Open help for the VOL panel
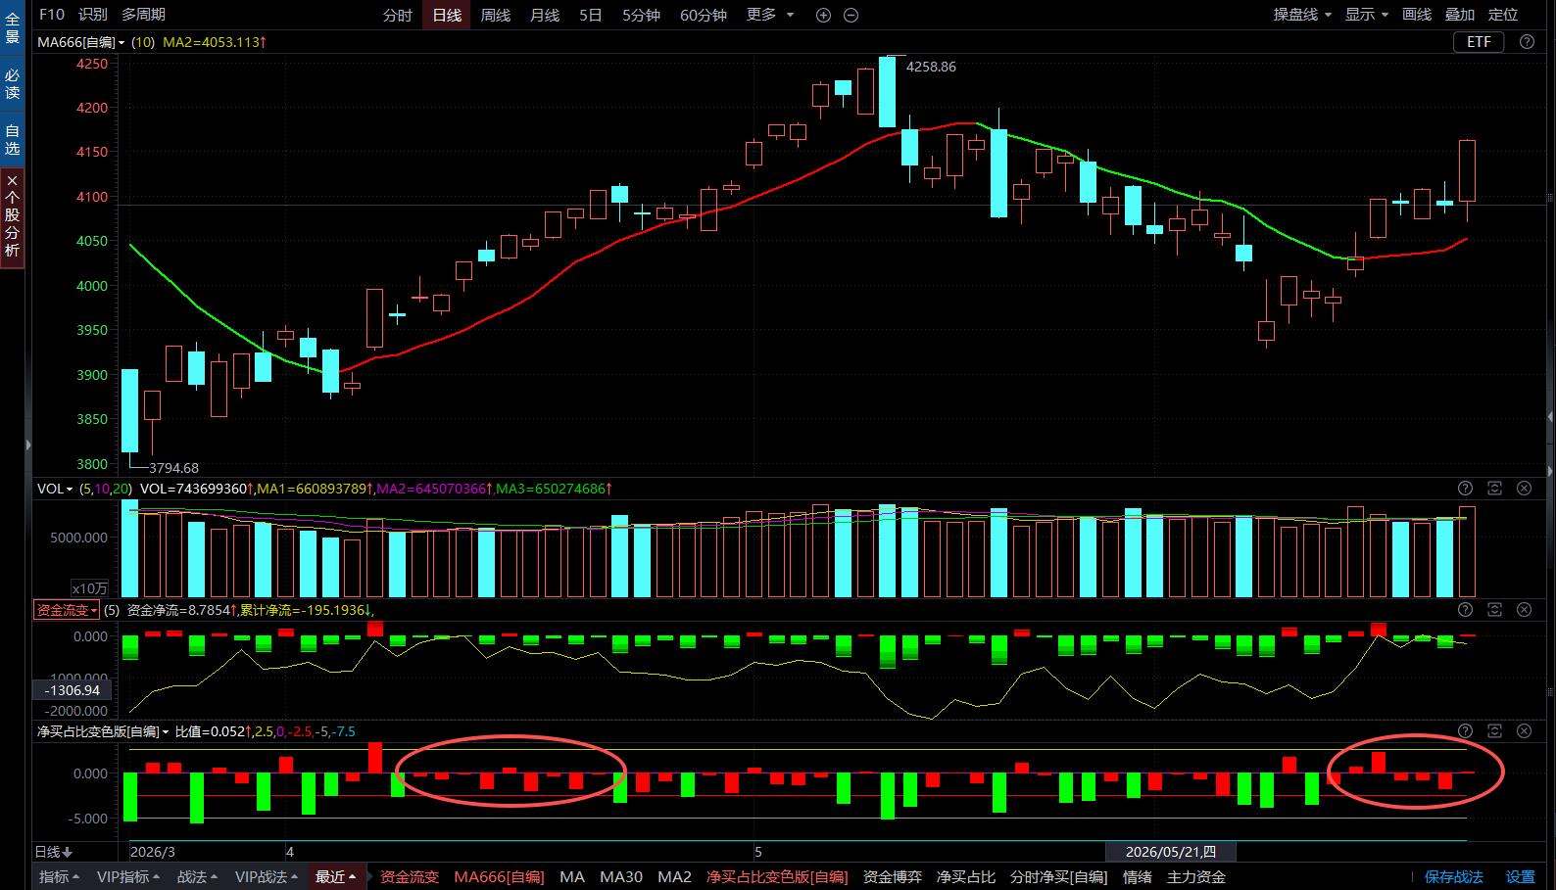 (1465, 488)
